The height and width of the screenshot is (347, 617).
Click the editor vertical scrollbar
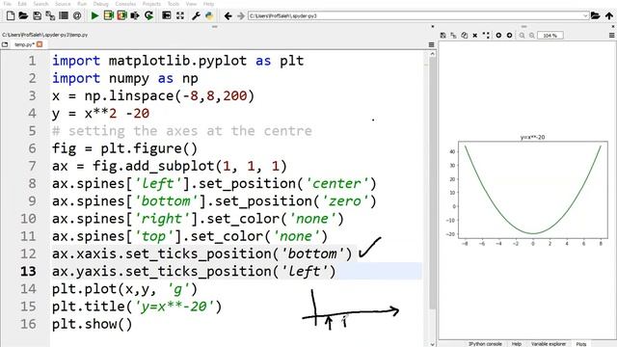pos(433,183)
